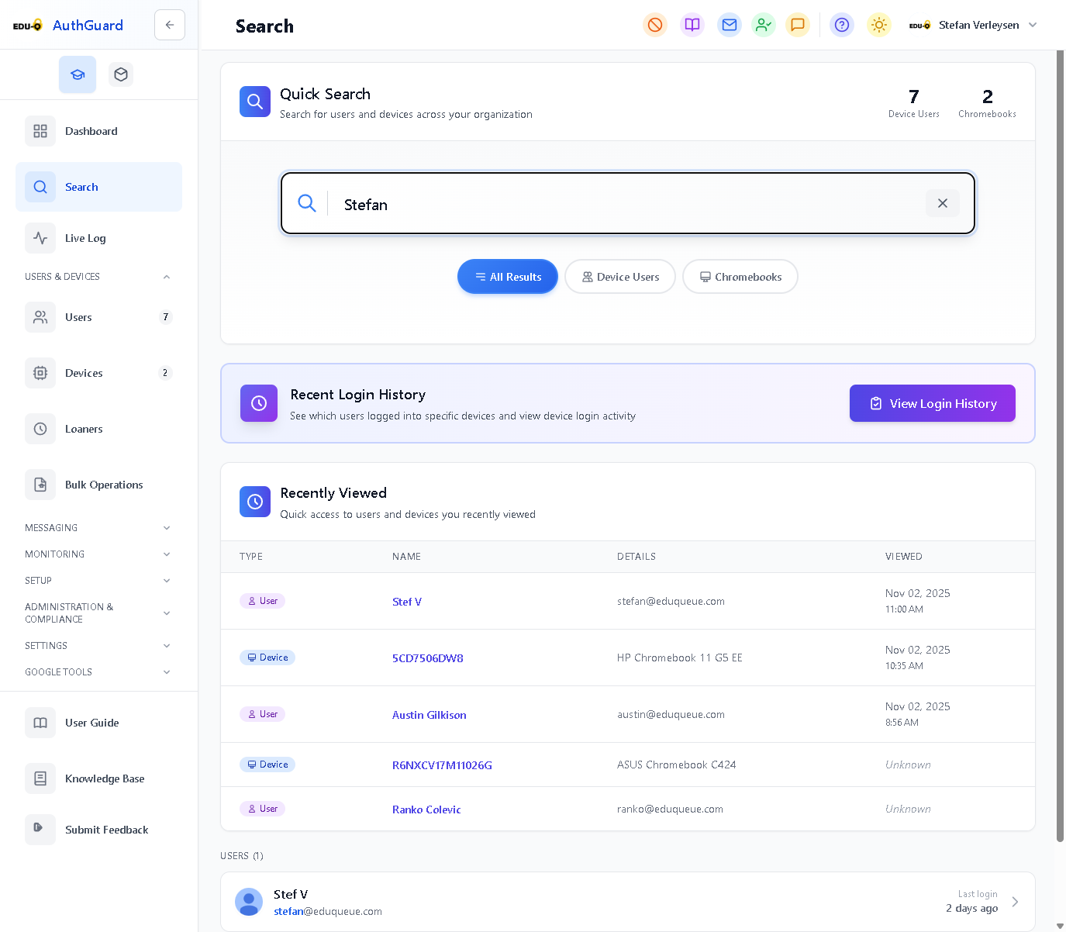Open the purple book icon in header

pyautogui.click(x=692, y=25)
